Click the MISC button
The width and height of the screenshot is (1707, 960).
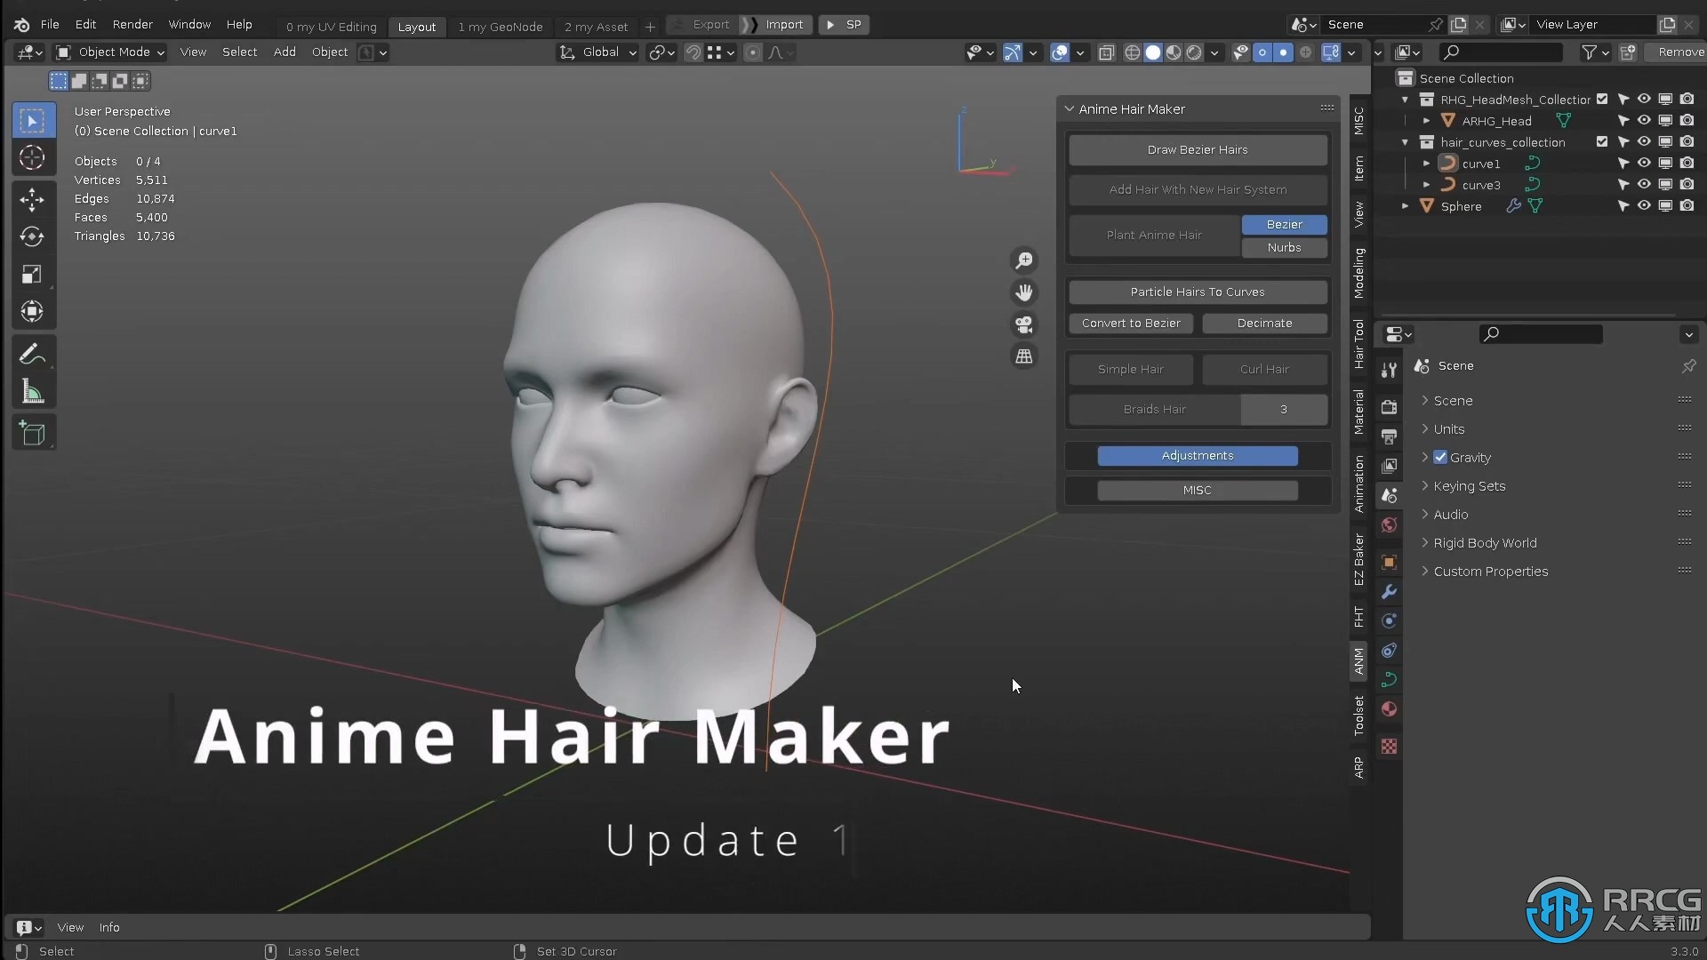(x=1198, y=490)
